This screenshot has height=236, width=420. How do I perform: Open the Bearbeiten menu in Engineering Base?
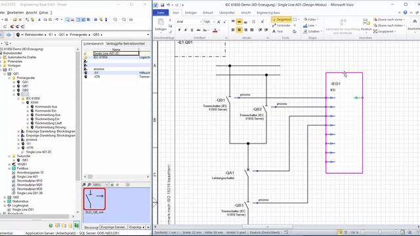pos(15,12)
